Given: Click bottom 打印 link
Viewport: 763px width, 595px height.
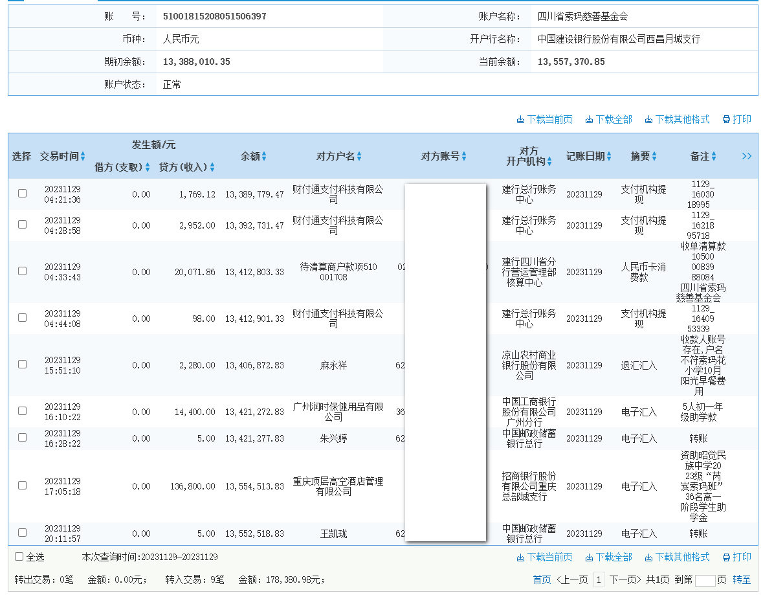Looking at the screenshot, I should point(742,557).
